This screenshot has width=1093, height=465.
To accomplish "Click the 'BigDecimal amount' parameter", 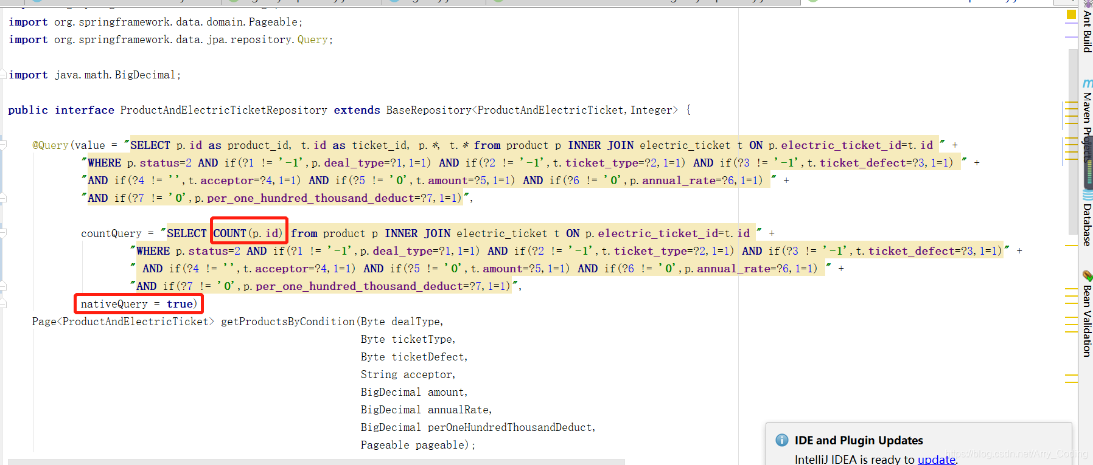I will point(414,392).
